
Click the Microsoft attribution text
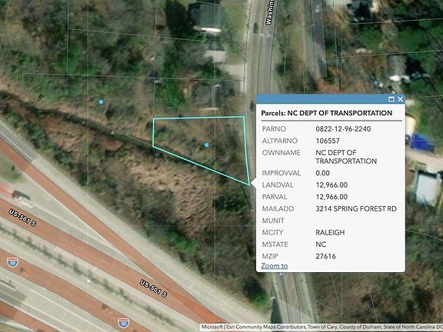pyautogui.click(x=212, y=327)
